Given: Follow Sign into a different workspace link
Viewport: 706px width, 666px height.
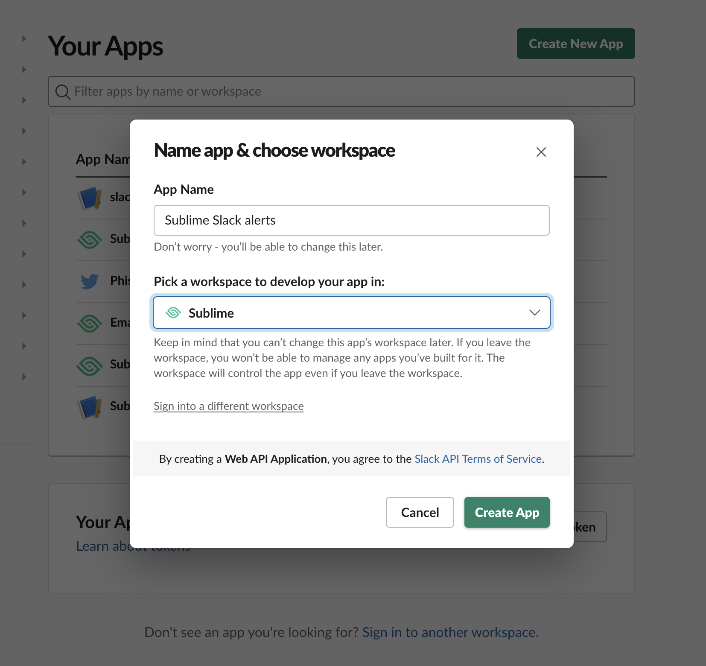Looking at the screenshot, I should click(228, 406).
